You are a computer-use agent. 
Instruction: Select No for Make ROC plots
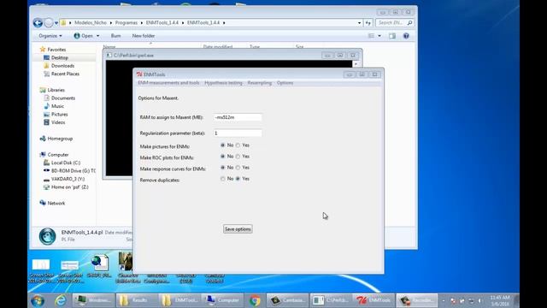pos(222,156)
